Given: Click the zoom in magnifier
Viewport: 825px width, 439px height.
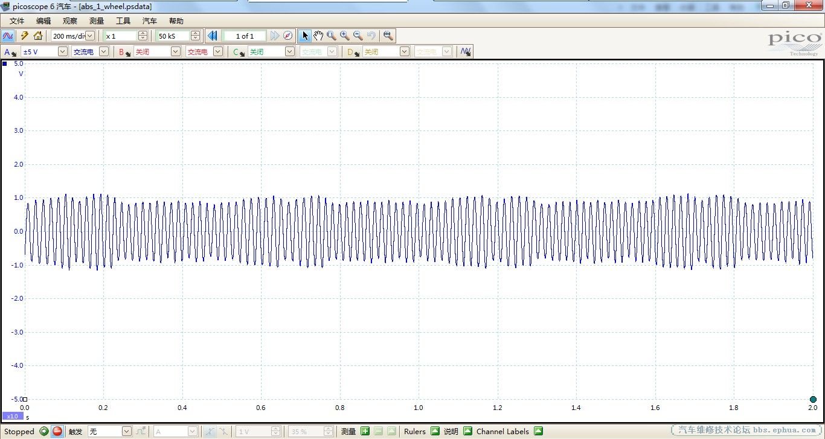Looking at the screenshot, I should [345, 36].
